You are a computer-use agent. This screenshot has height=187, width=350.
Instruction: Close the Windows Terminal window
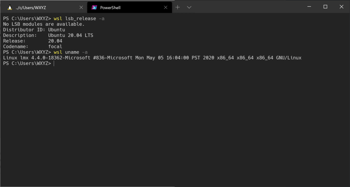(341, 7)
